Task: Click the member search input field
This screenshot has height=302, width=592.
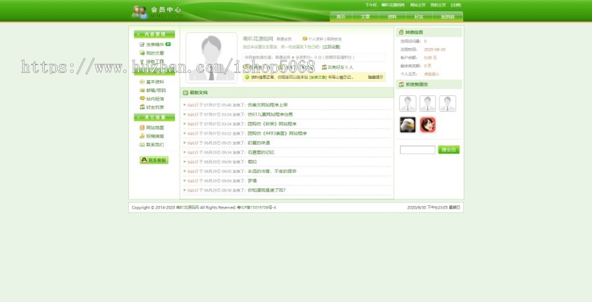Action: point(417,150)
